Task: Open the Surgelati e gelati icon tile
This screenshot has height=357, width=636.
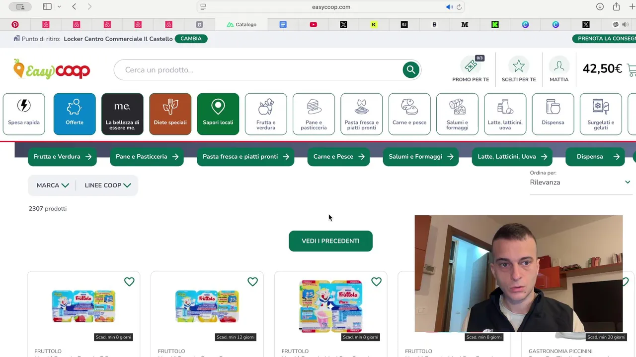Action: pos(601,114)
